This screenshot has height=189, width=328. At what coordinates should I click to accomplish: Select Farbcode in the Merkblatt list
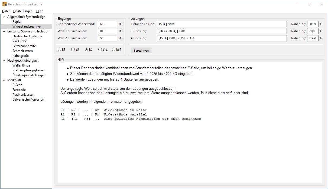19,90
